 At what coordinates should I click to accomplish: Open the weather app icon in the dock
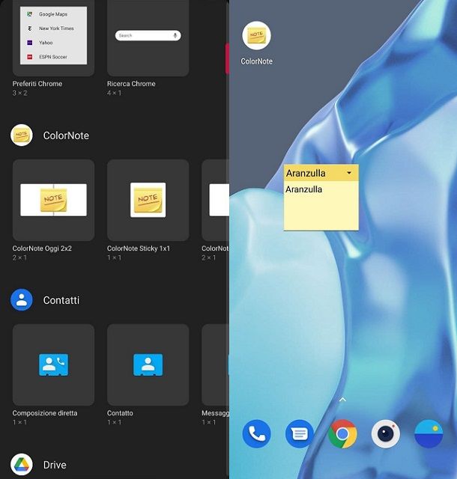click(x=429, y=433)
